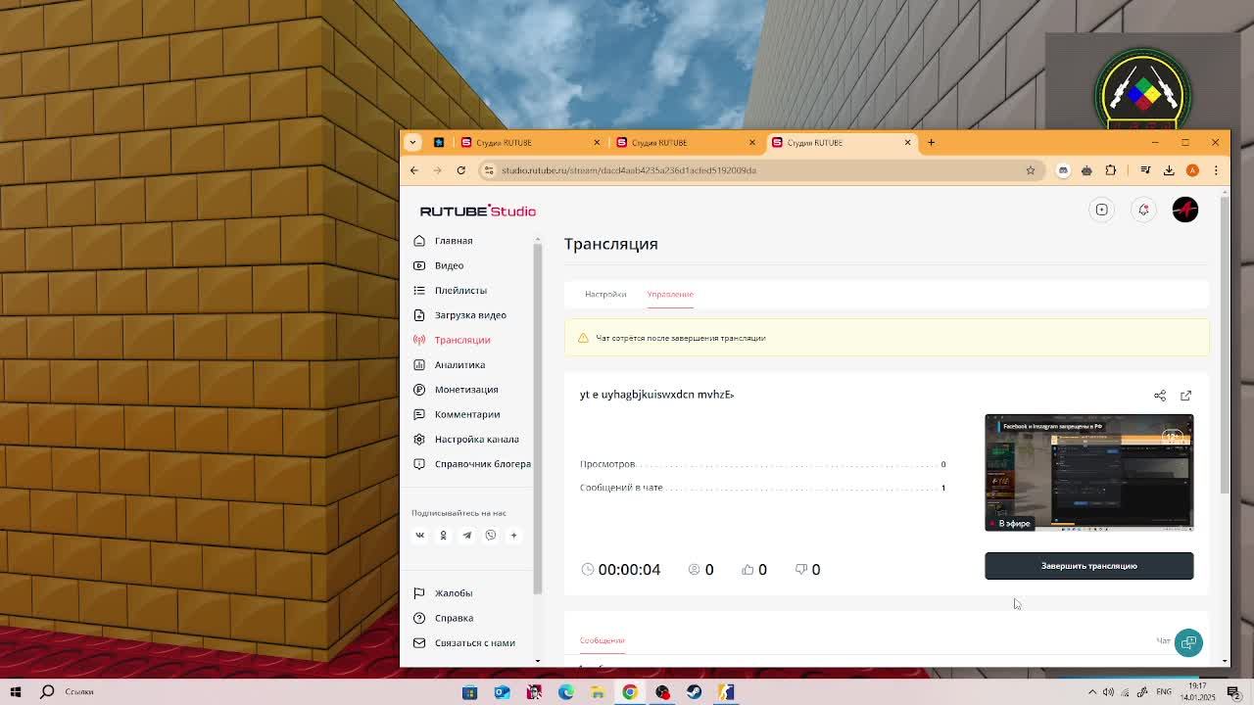Open Комментарии in the sidebar
This screenshot has width=1254, height=705.
[467, 414]
